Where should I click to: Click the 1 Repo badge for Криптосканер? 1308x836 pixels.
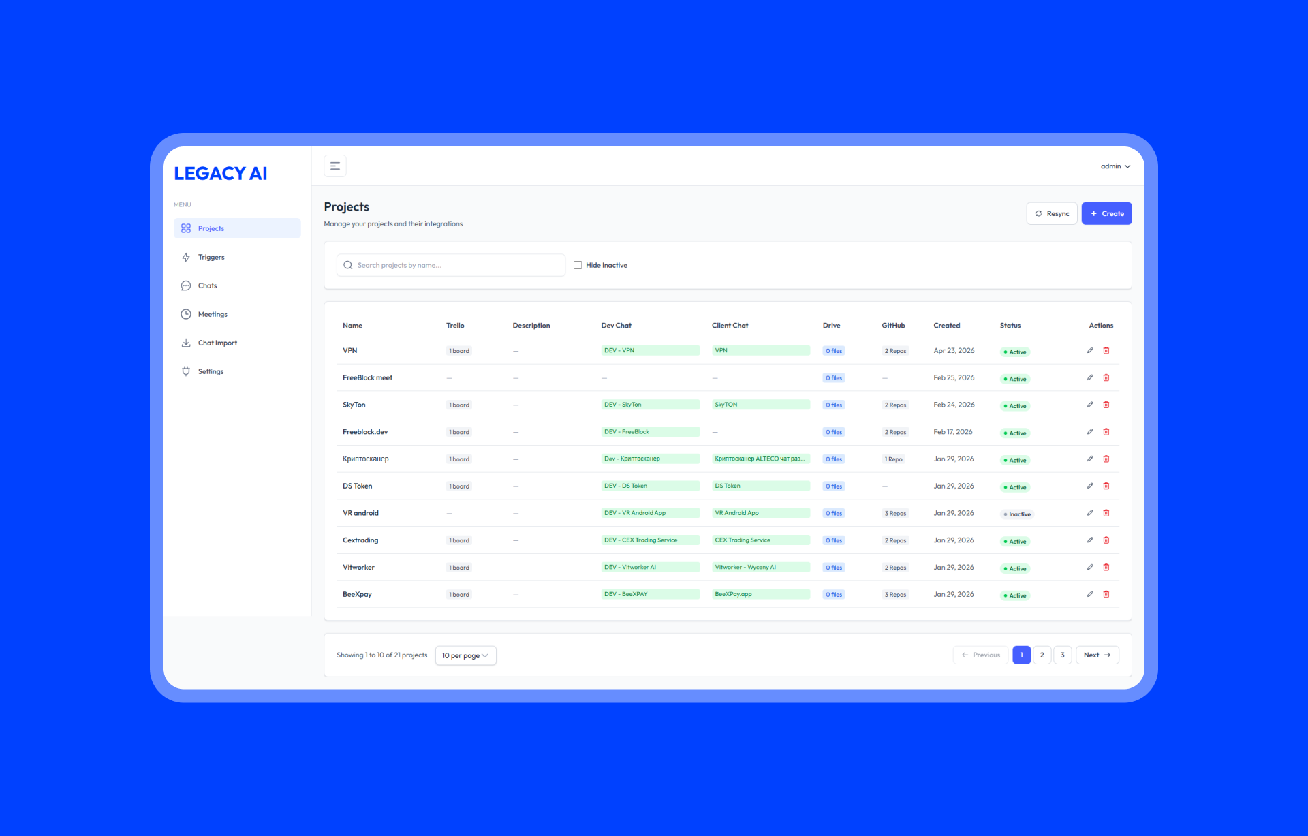pyautogui.click(x=893, y=459)
